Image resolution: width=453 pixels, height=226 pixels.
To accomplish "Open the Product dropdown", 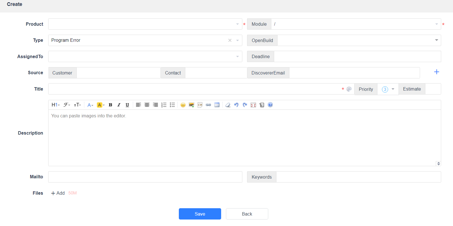I will 145,24.
